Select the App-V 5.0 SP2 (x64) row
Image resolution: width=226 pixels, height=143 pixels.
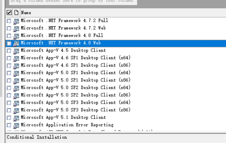click(75, 88)
